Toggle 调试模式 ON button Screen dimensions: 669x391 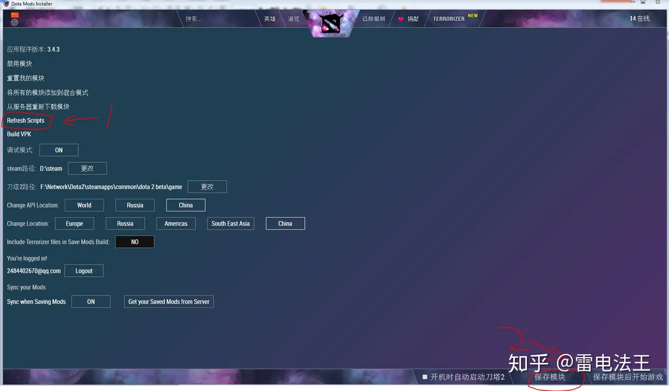coord(59,150)
